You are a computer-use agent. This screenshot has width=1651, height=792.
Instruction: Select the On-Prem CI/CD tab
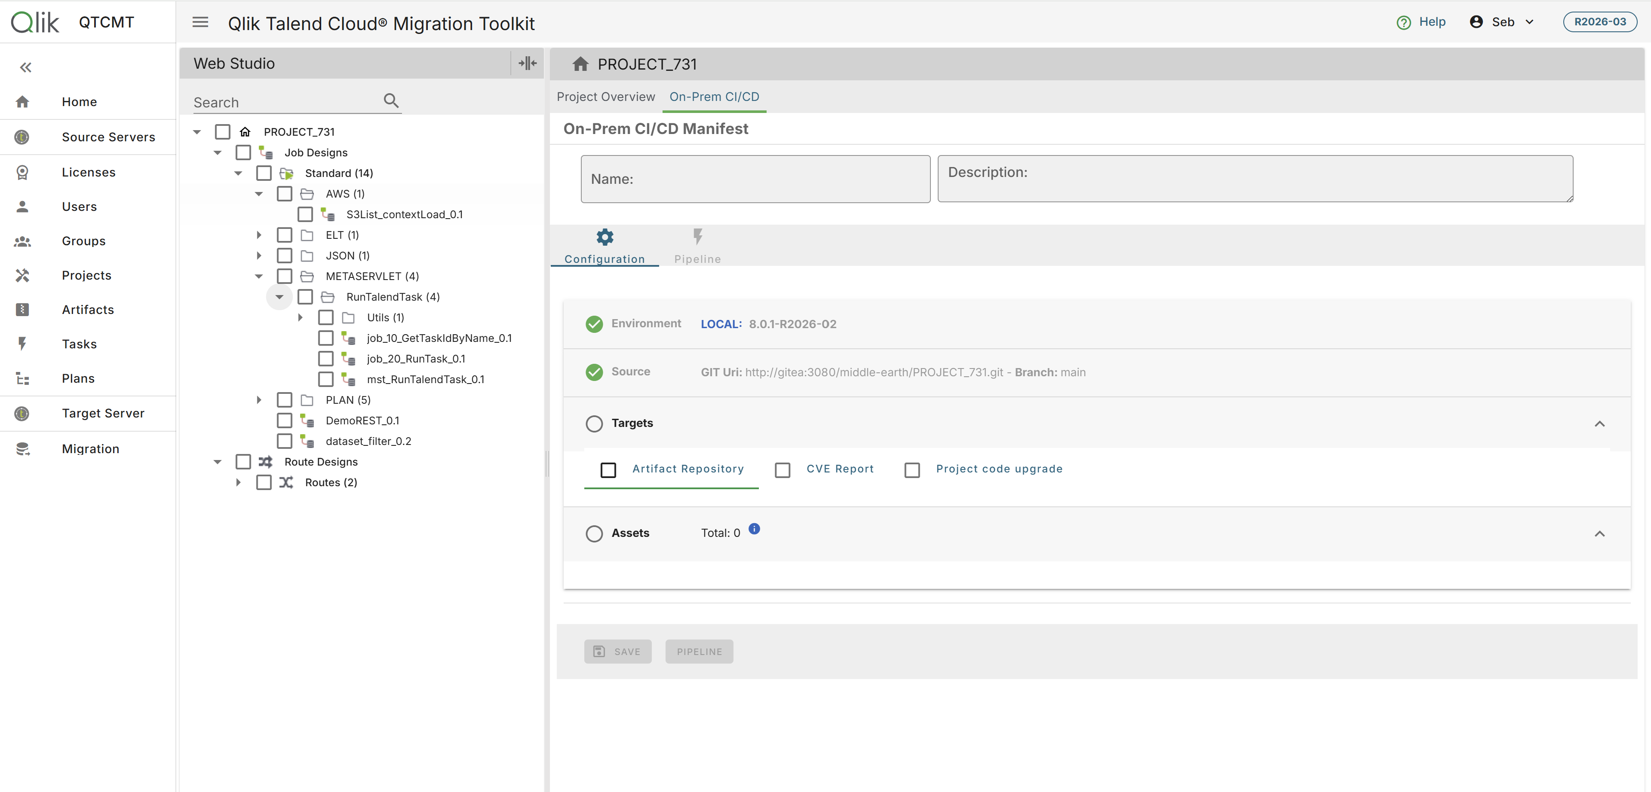click(714, 97)
